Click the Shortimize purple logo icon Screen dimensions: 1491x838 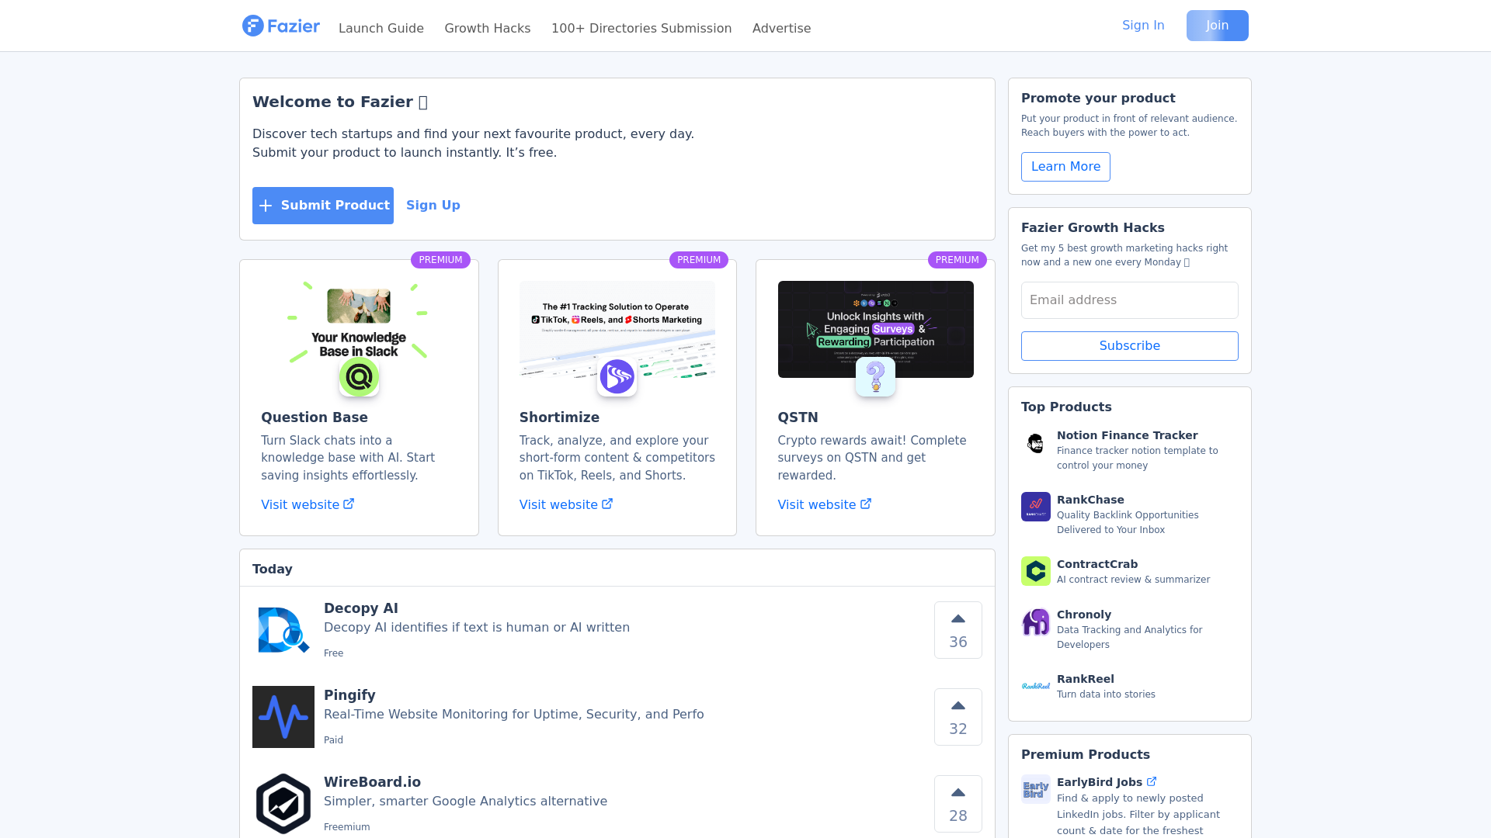click(617, 377)
